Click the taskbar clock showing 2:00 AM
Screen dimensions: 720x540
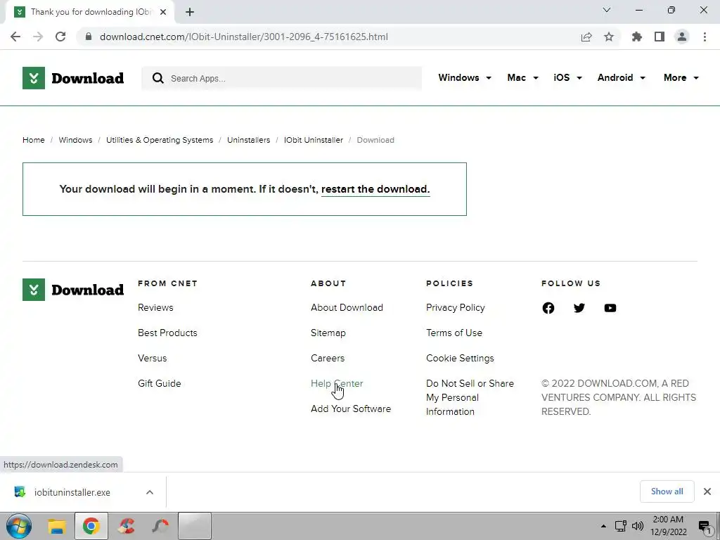[x=668, y=526]
